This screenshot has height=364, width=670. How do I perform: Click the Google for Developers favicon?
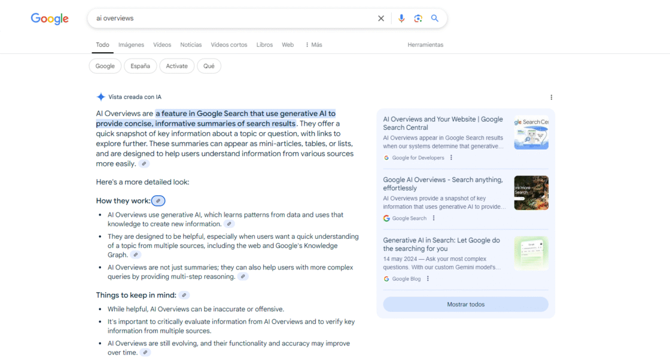tap(386, 157)
